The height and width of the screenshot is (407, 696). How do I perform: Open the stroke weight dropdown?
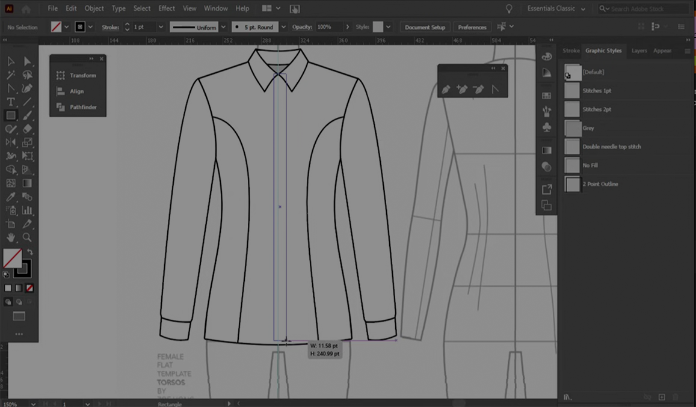coord(161,27)
